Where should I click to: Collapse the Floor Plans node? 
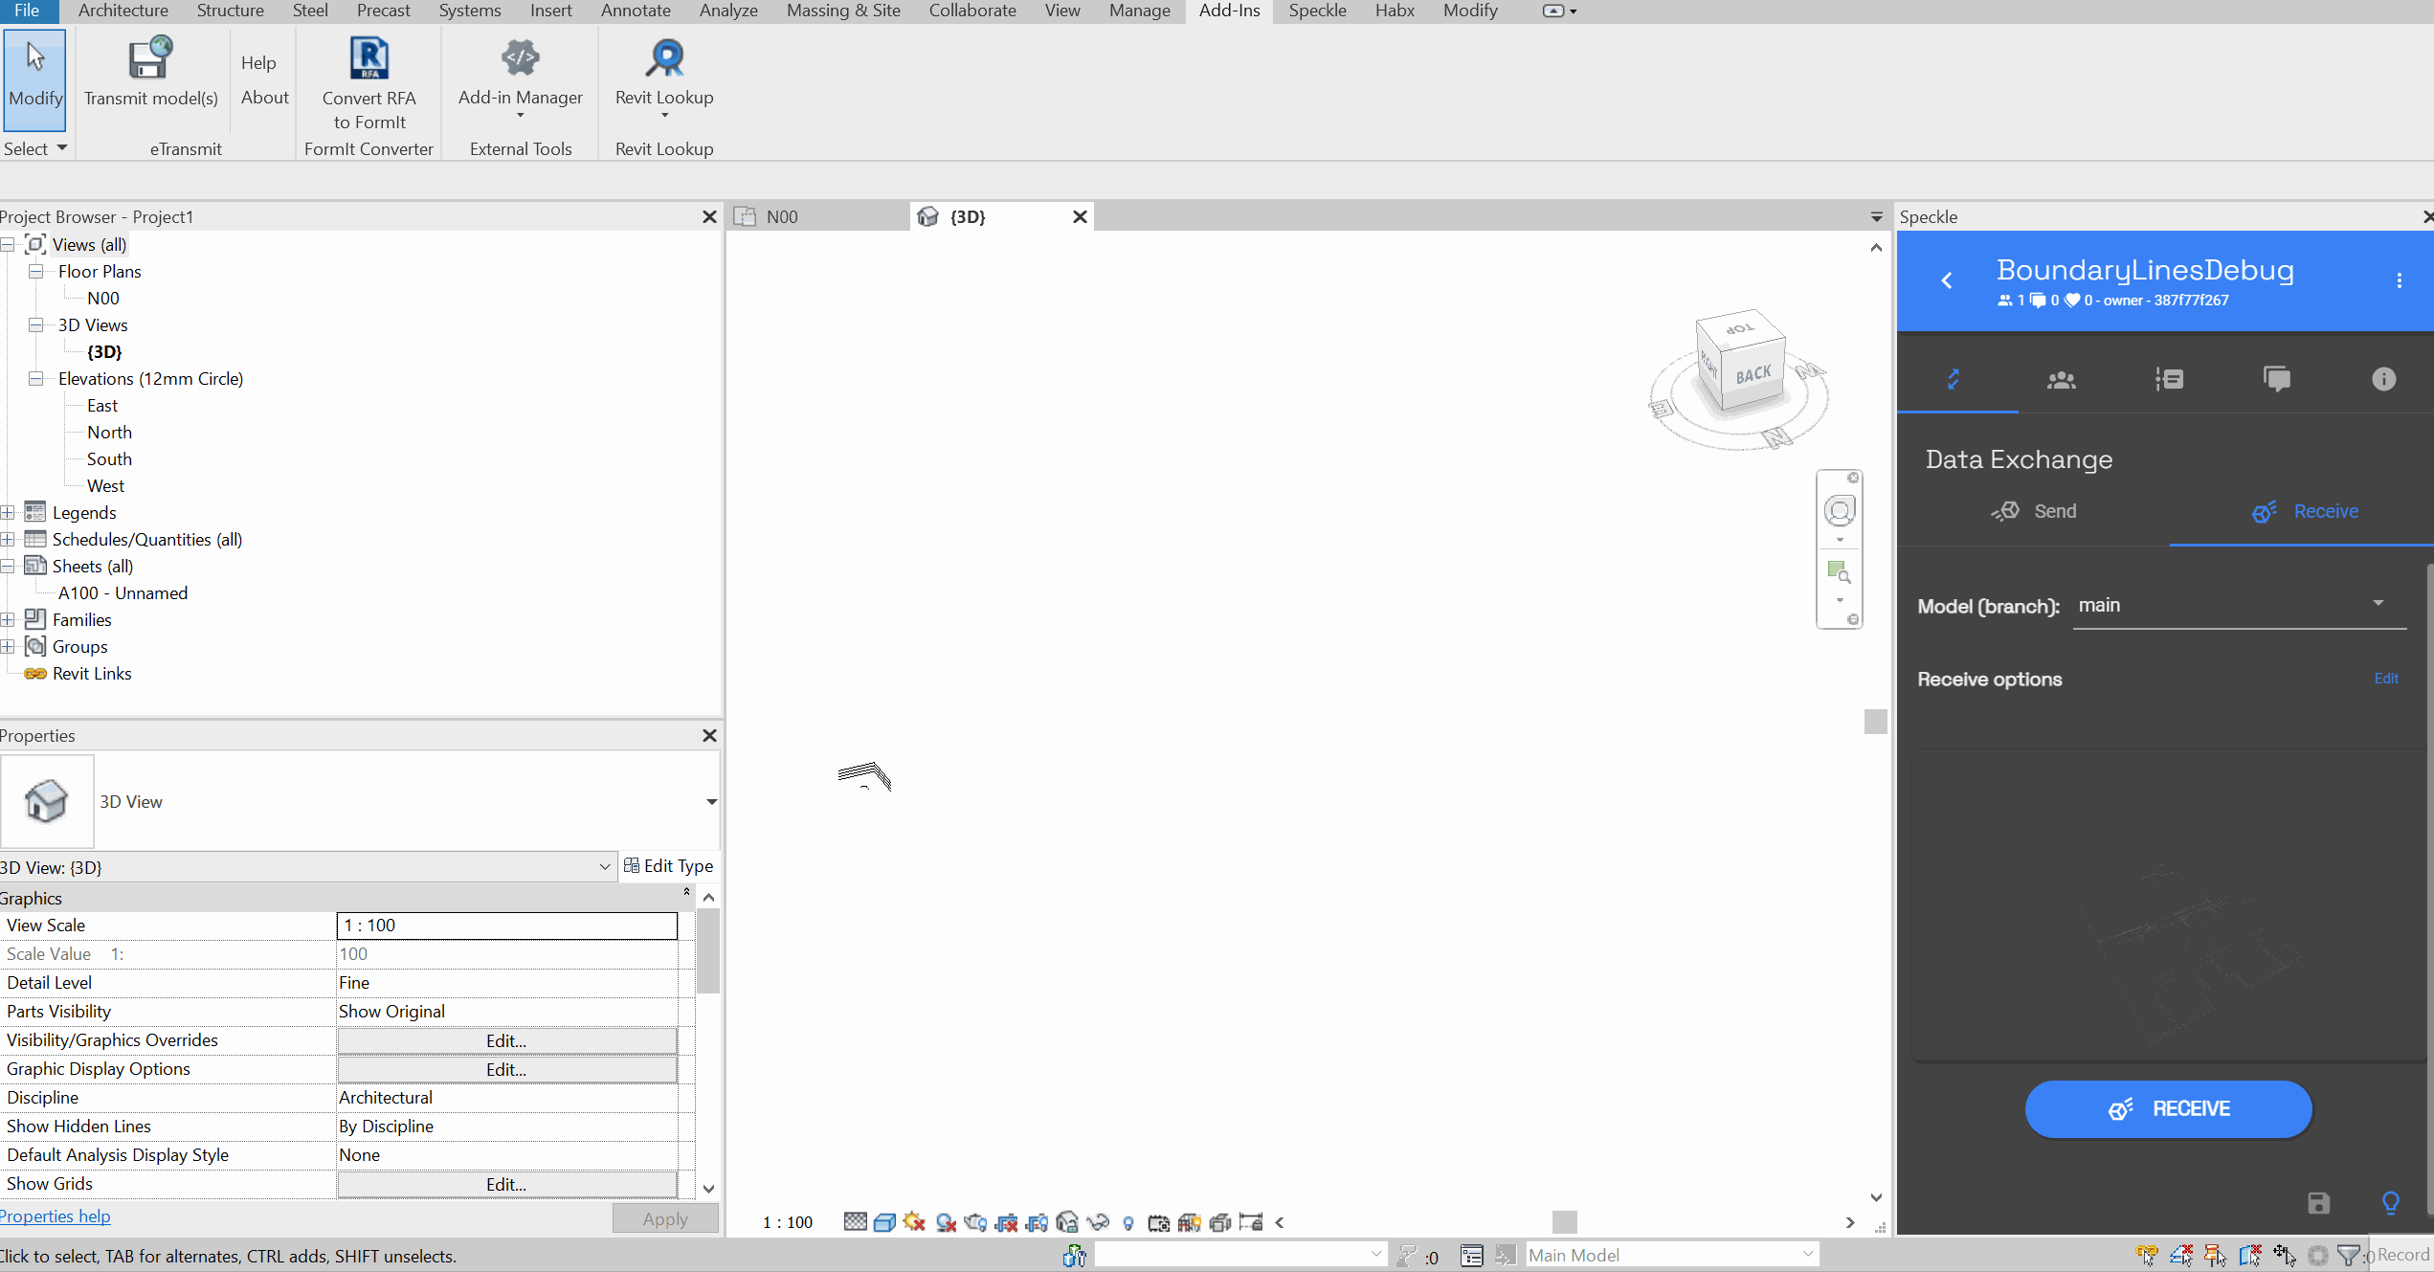pyautogui.click(x=35, y=271)
